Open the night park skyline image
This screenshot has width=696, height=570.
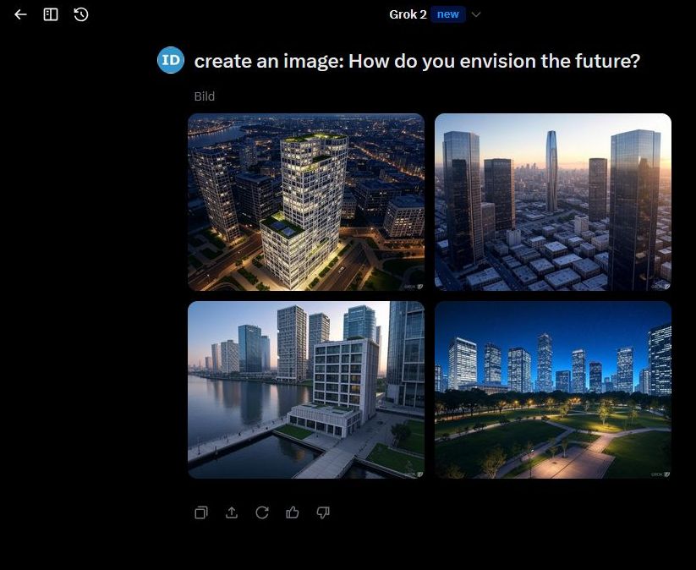(x=553, y=390)
